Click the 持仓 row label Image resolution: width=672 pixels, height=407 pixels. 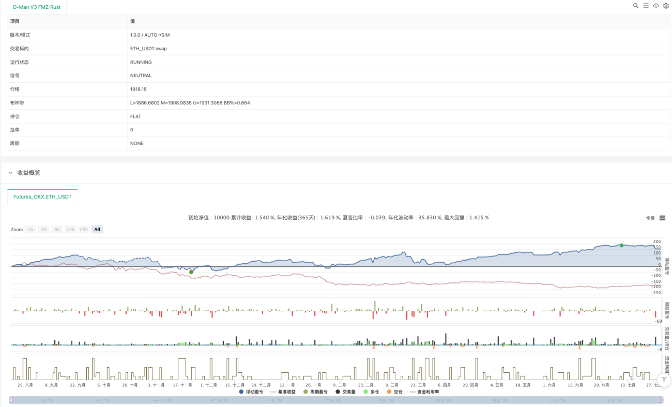(15, 116)
